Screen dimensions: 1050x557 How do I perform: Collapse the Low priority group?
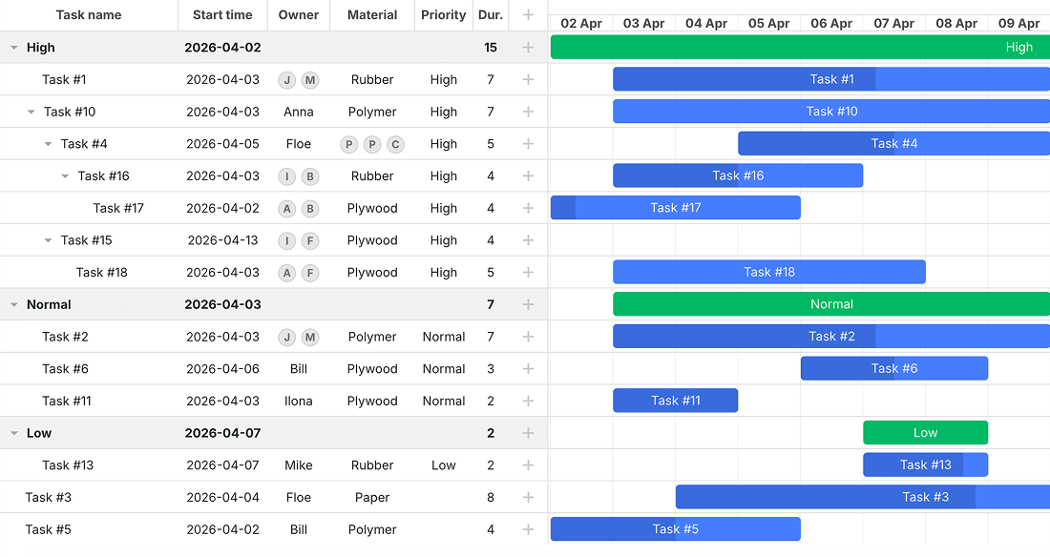click(14, 433)
